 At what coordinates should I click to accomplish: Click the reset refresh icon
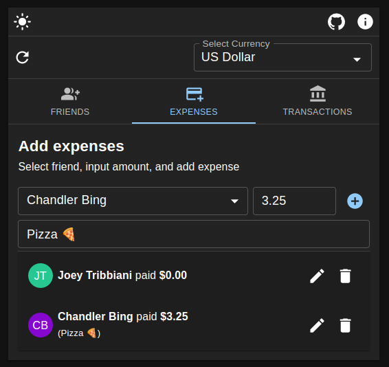pyautogui.click(x=22, y=58)
